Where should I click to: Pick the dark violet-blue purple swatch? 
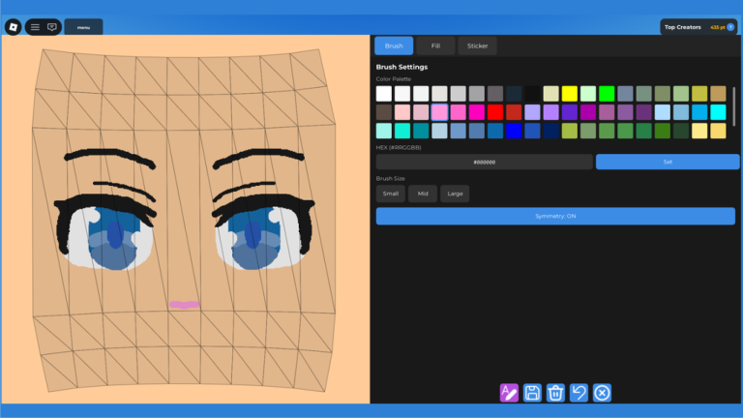coord(570,112)
